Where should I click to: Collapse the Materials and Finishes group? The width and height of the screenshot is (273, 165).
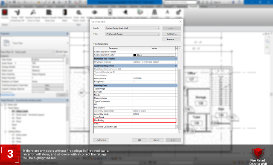[x=176, y=59]
